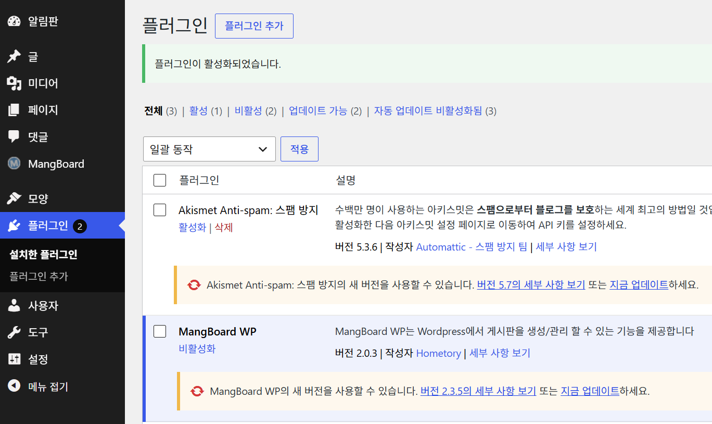Click 지금 업데이트 link for Akismet
Screen dimensions: 712x424
point(639,285)
